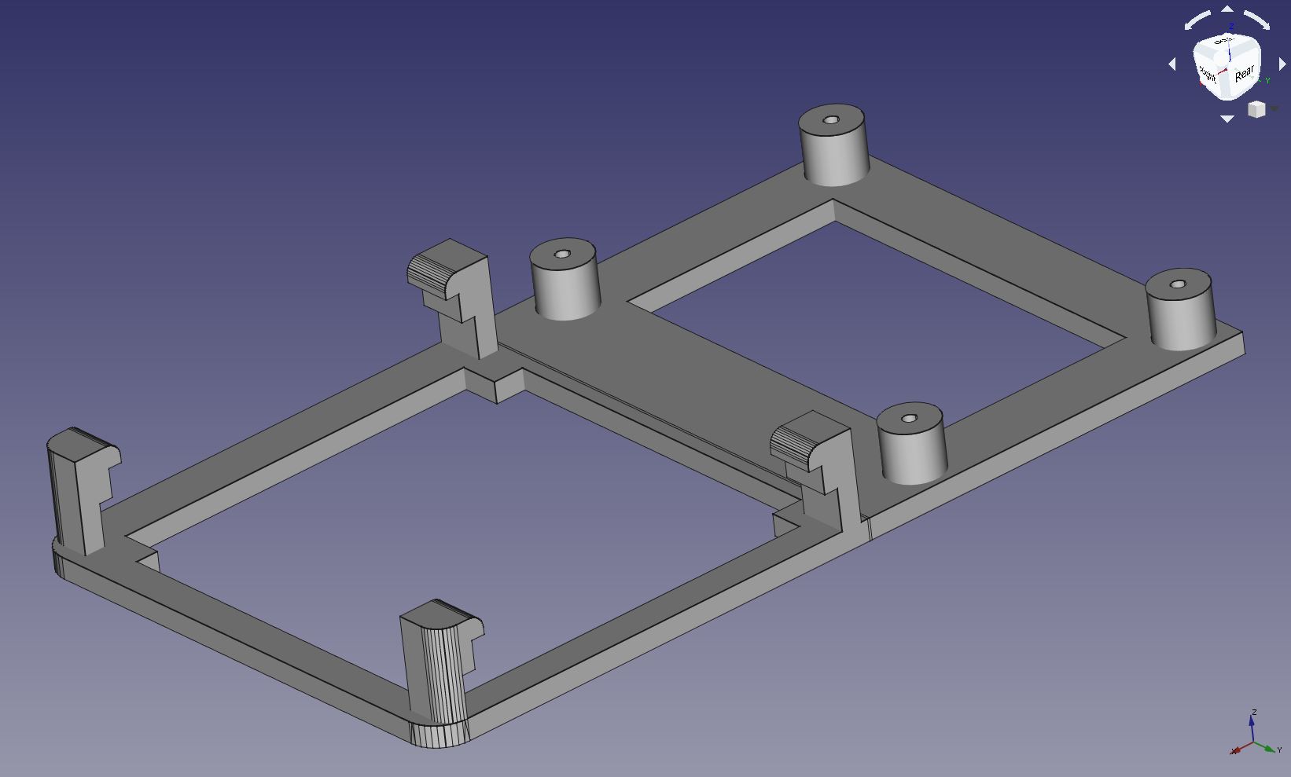
Task: Rotate view left with the cube's left arrow
Action: tap(1172, 64)
